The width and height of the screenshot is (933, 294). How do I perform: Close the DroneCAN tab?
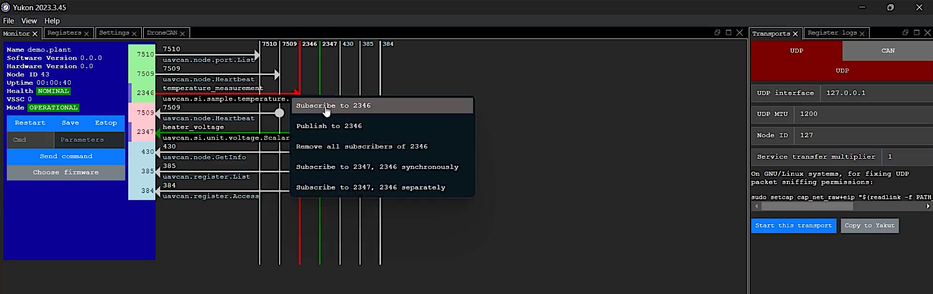pos(182,33)
